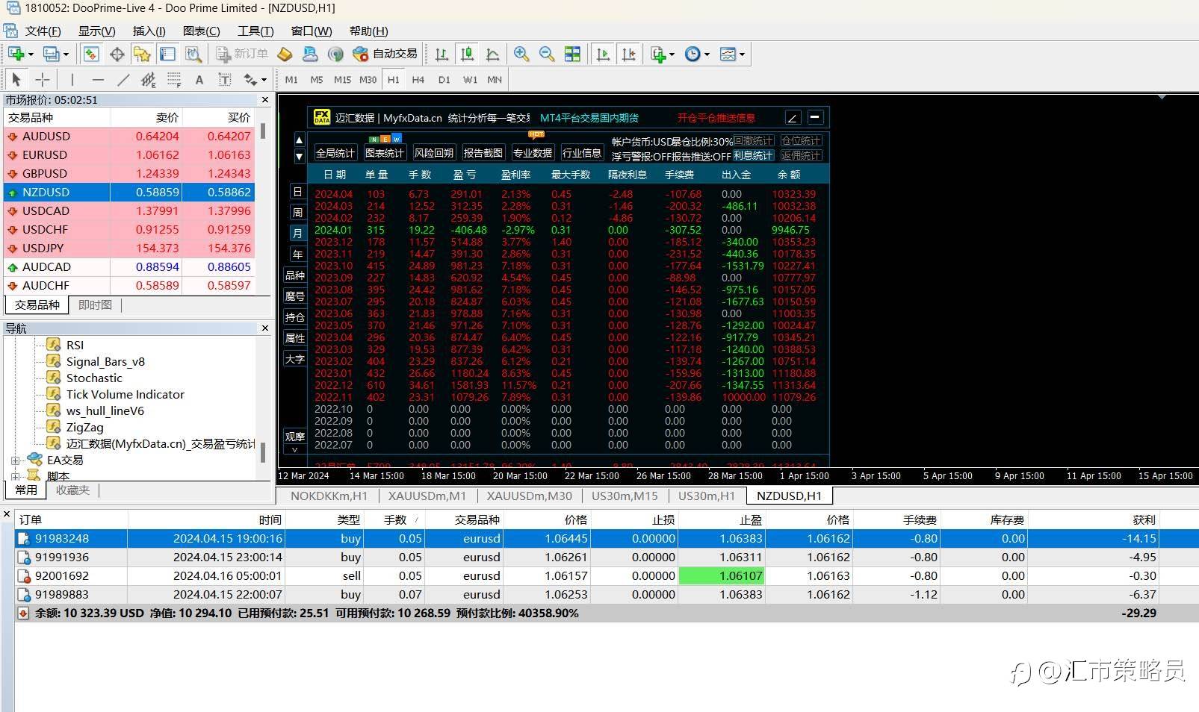Pick the draw vertical line tool
Viewport: 1199px width, 712px height.
tap(72, 80)
